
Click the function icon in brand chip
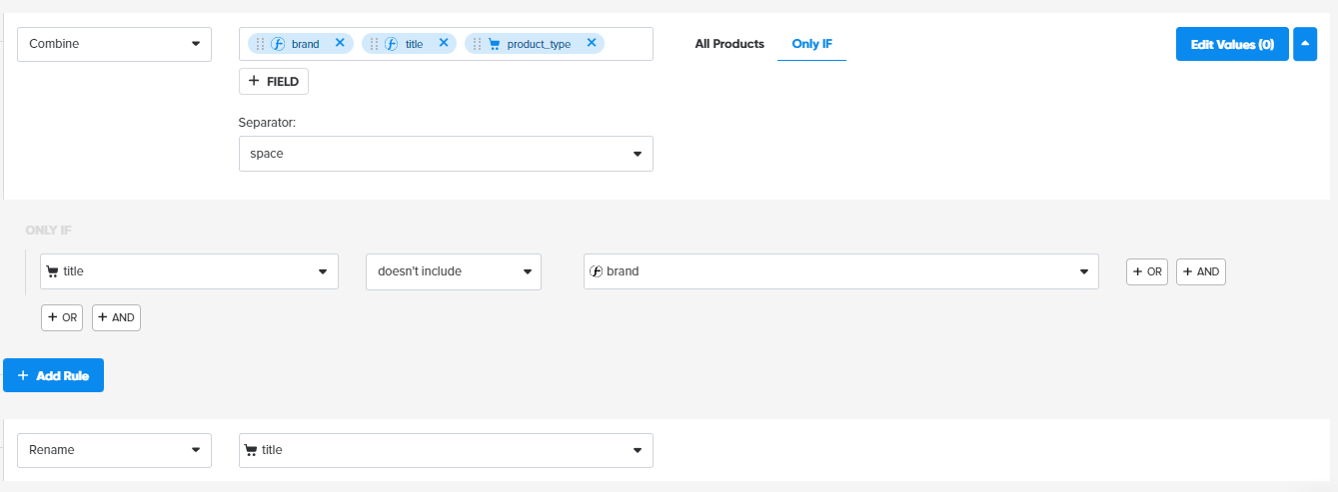[x=278, y=44]
